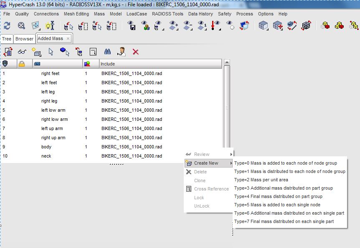The width and height of the screenshot is (360, 248).
Task: Click the list with red arrows icon in panel
Action: [x=8, y=52]
